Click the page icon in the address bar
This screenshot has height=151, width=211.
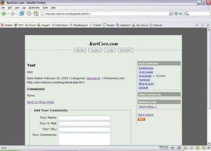[x=43, y=14]
